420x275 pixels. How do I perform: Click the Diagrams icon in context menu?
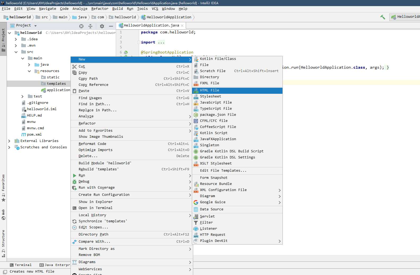pyautogui.click(x=74, y=262)
